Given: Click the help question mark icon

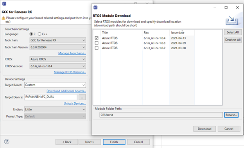Looking at the screenshot, I should [x=7, y=141].
